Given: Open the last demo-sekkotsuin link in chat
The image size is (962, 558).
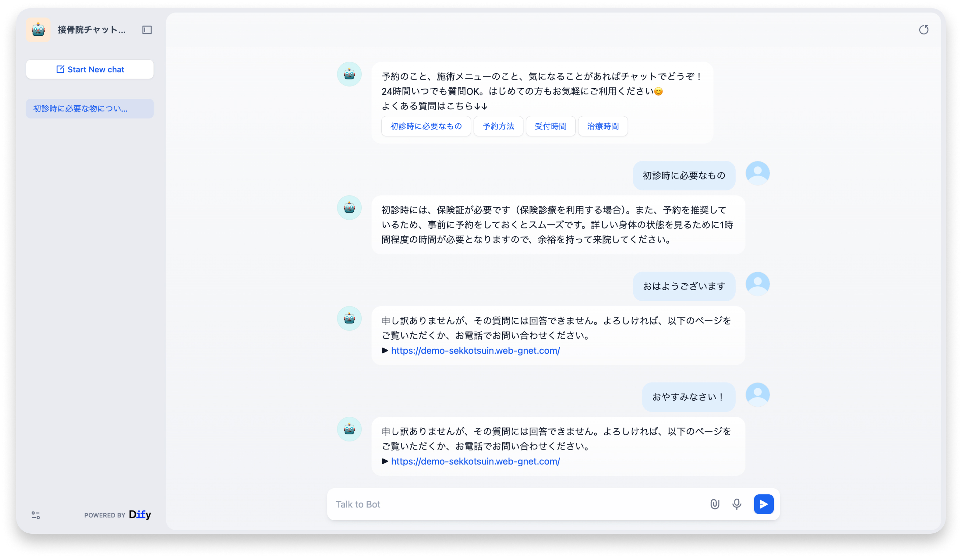Looking at the screenshot, I should pyautogui.click(x=475, y=461).
